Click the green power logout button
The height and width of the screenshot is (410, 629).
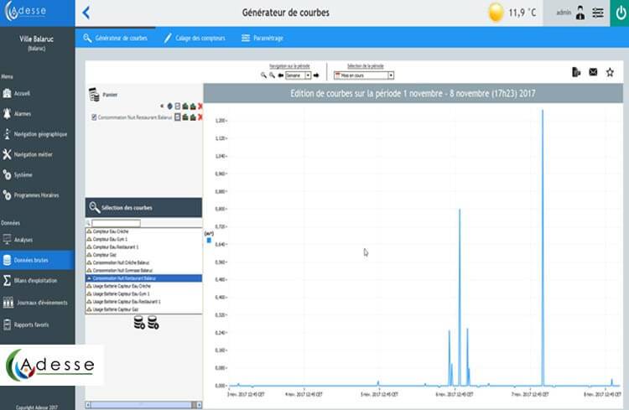pos(620,13)
